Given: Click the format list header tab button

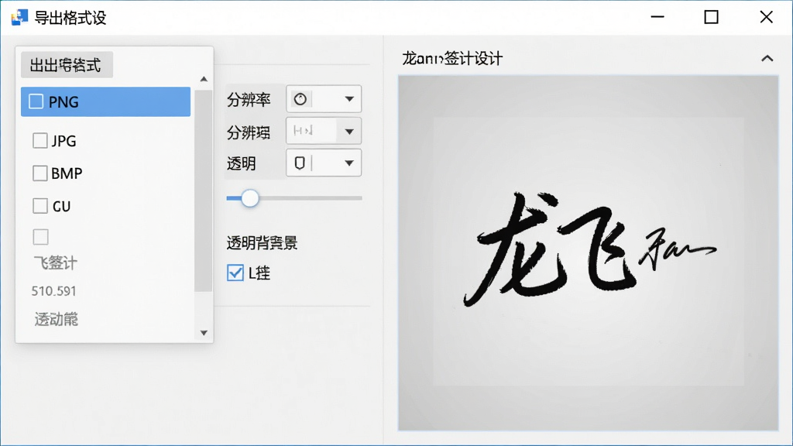Looking at the screenshot, I should pyautogui.click(x=67, y=65).
